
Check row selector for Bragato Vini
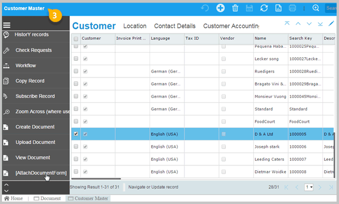click(x=76, y=84)
